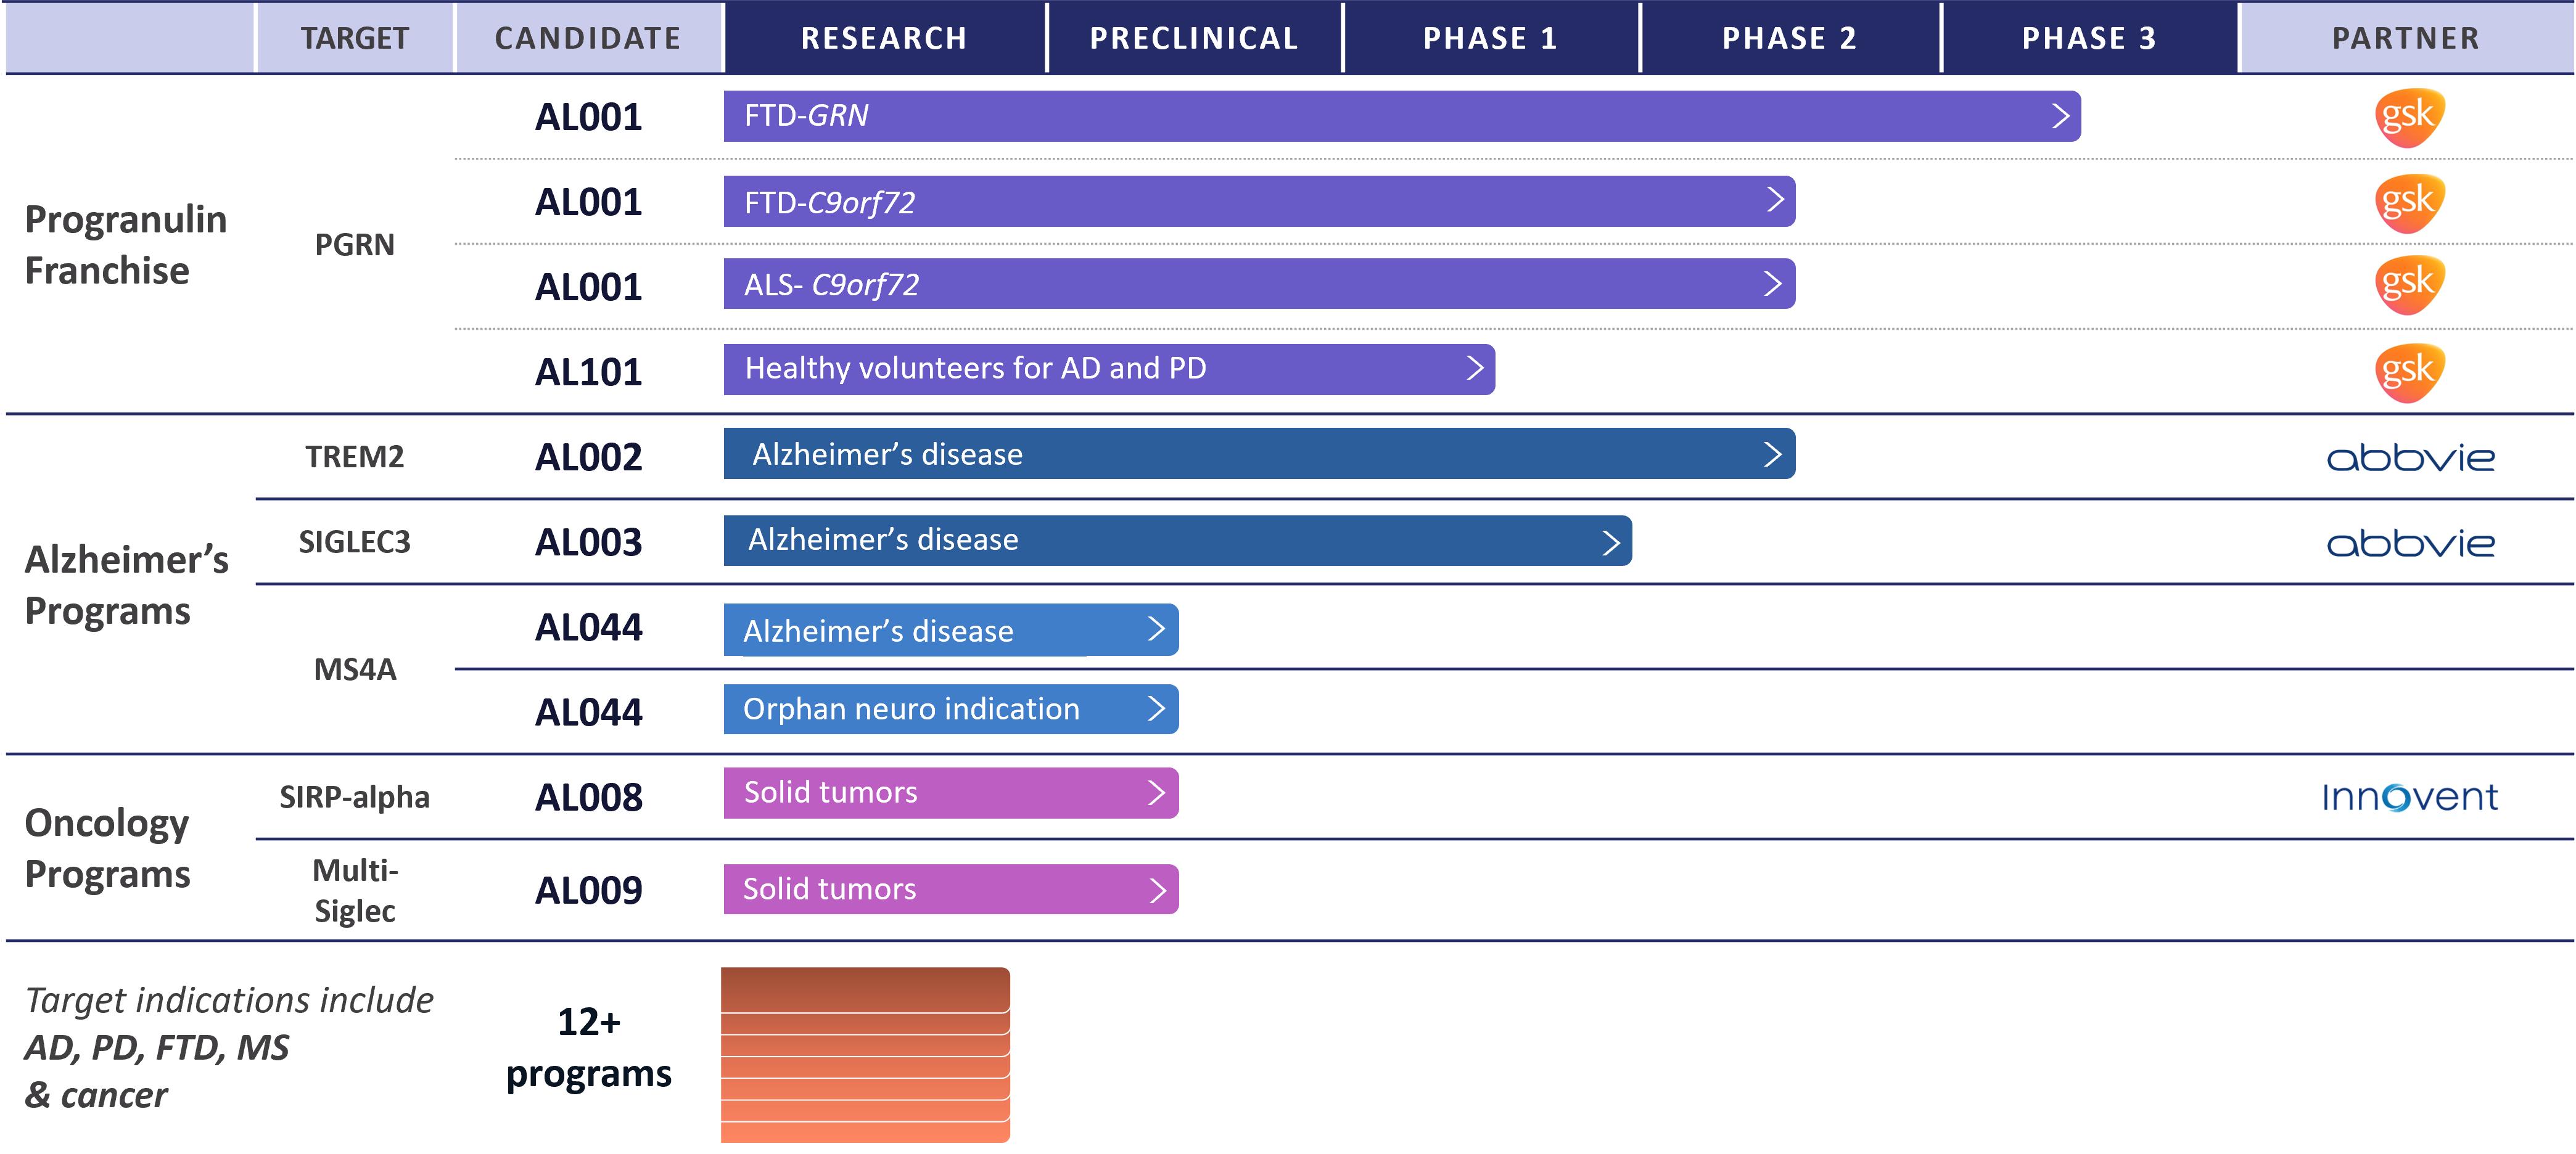Click the AbbVie logo in AL002 row
2576x1154 pixels.
pos(2410,458)
